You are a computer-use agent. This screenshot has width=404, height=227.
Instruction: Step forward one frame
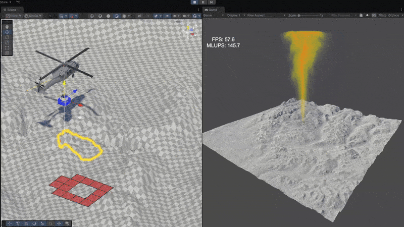click(211, 2)
